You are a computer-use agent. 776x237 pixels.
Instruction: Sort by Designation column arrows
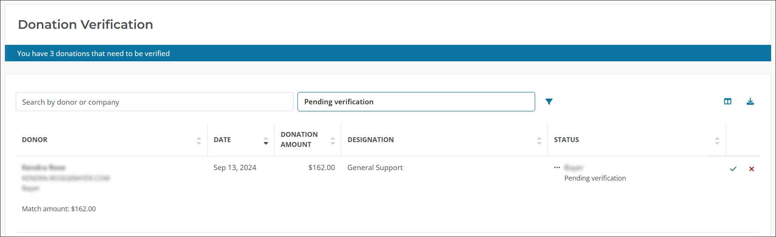point(539,141)
